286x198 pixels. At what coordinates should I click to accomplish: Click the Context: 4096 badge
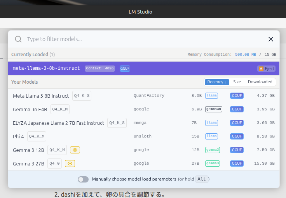100,69
